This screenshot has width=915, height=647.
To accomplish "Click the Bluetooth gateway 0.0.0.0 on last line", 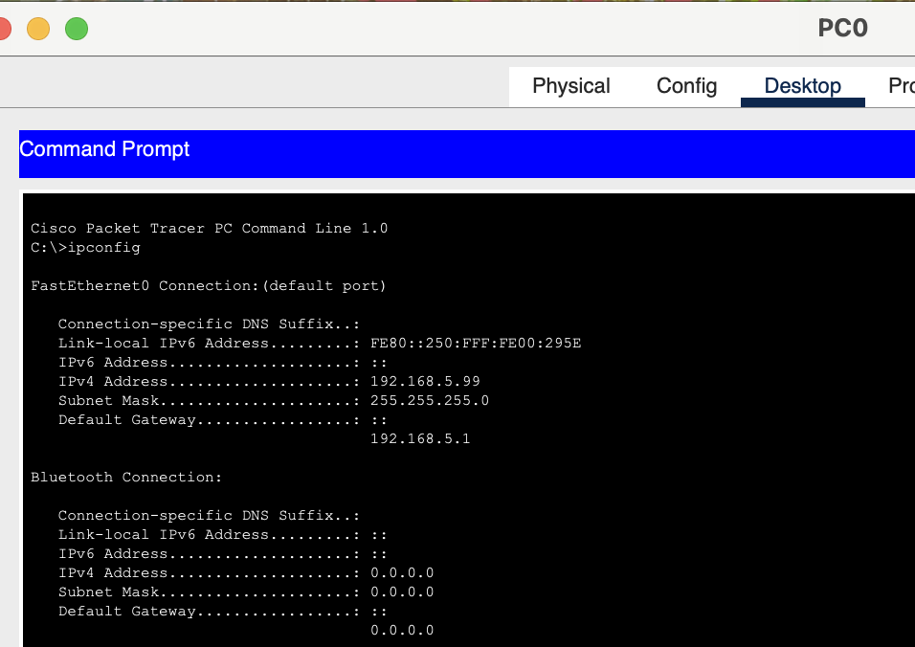I will coord(402,630).
